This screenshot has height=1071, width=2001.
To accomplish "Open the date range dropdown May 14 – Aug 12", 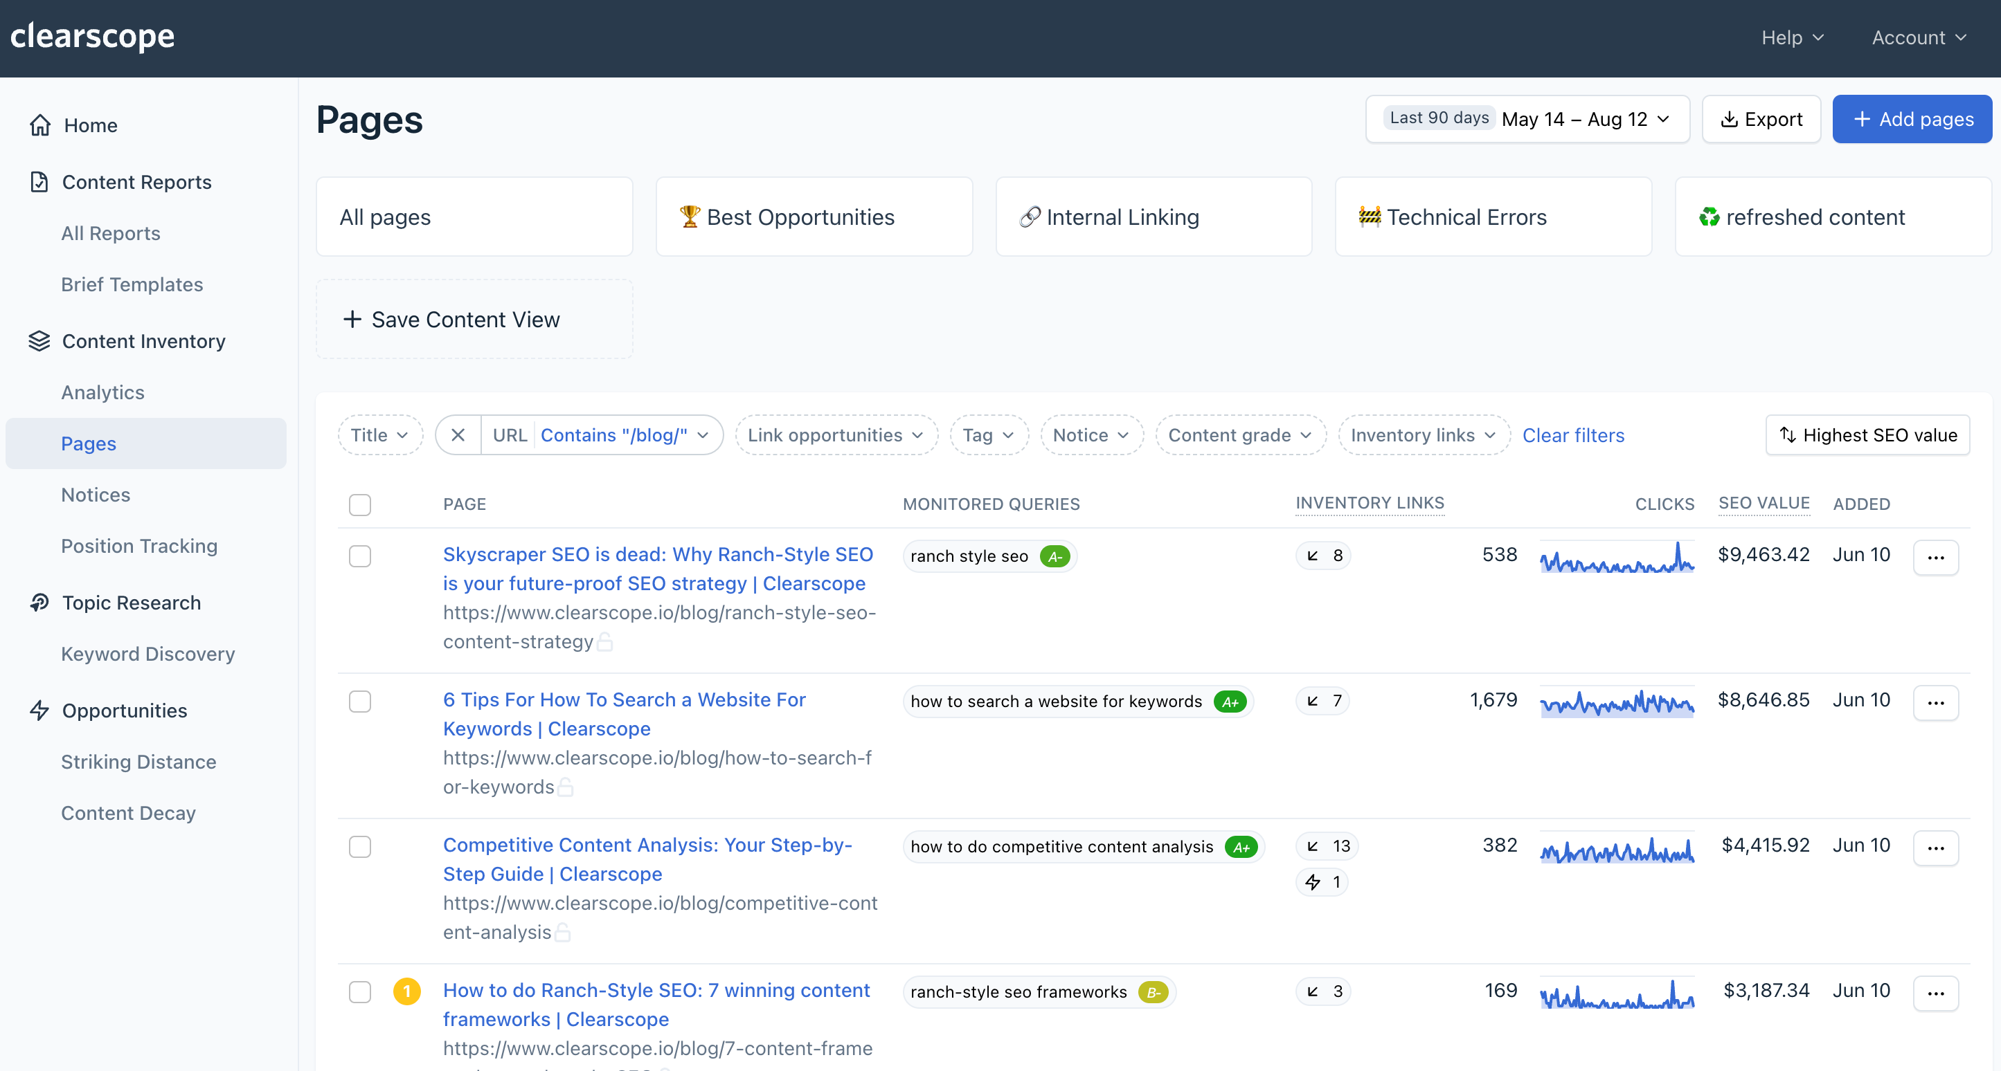I will point(1527,119).
